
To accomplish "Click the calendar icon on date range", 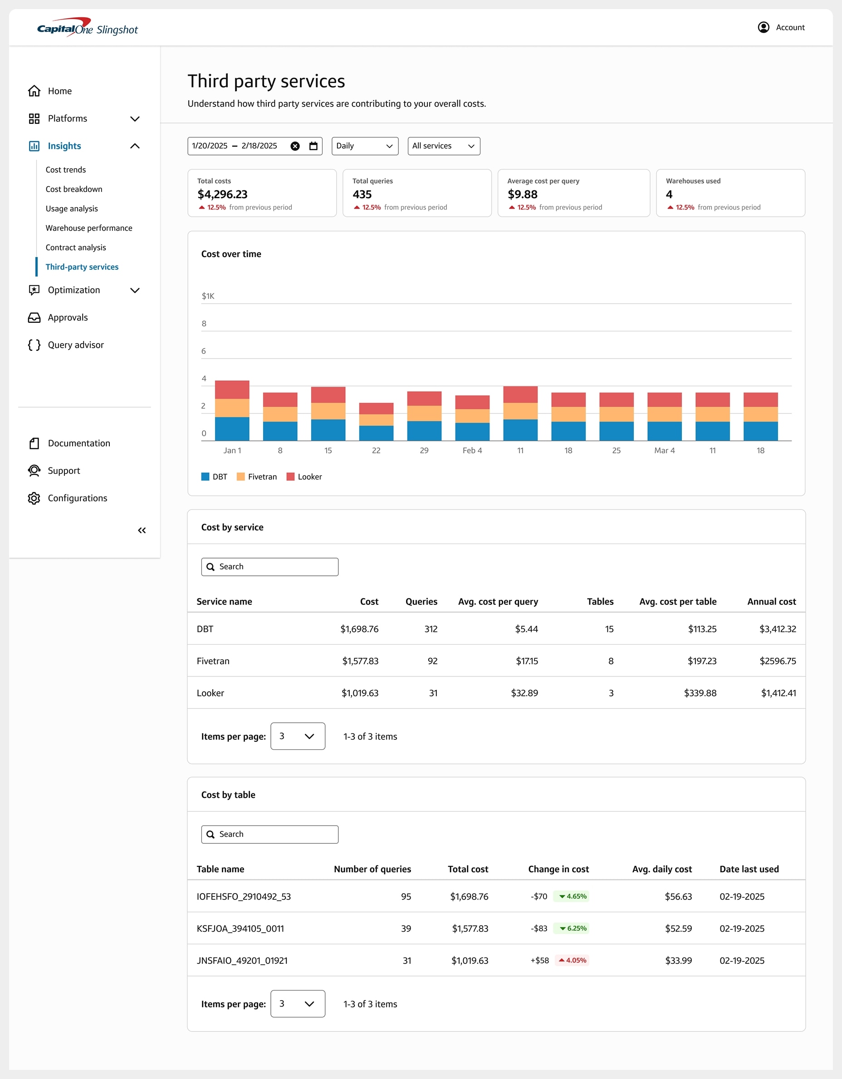I will tap(313, 146).
